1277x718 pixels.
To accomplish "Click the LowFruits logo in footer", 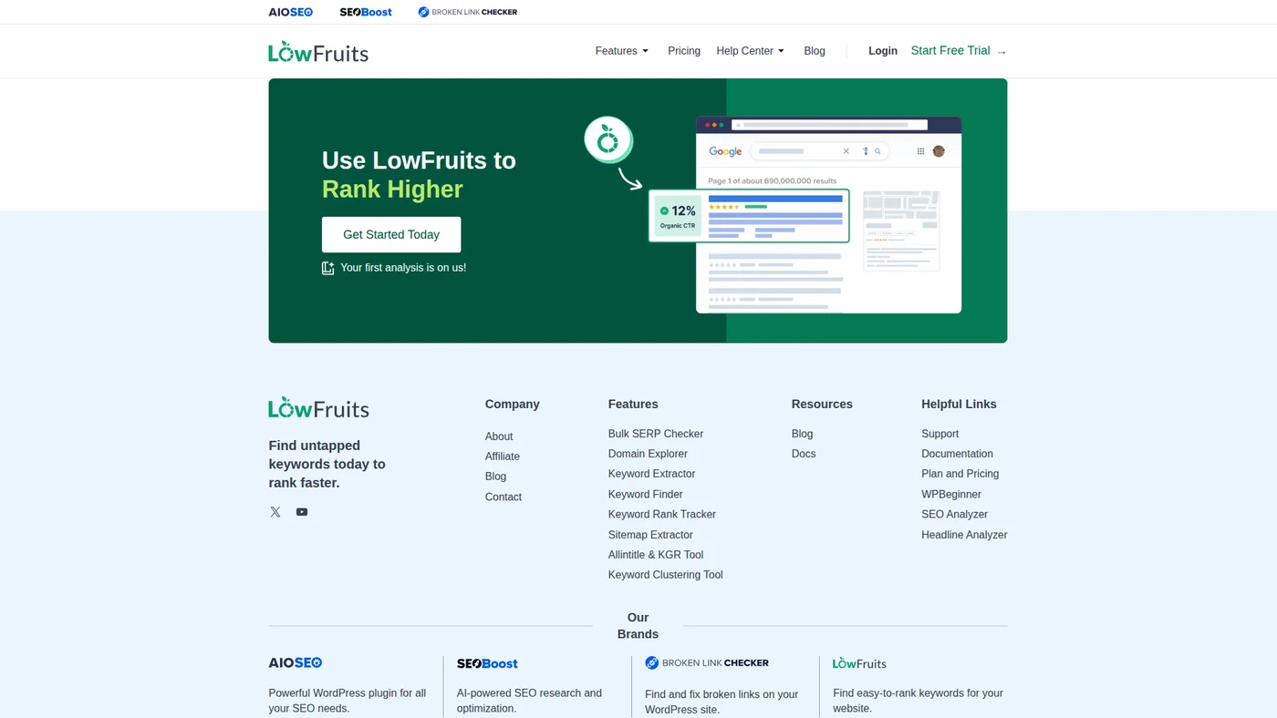I will point(318,407).
